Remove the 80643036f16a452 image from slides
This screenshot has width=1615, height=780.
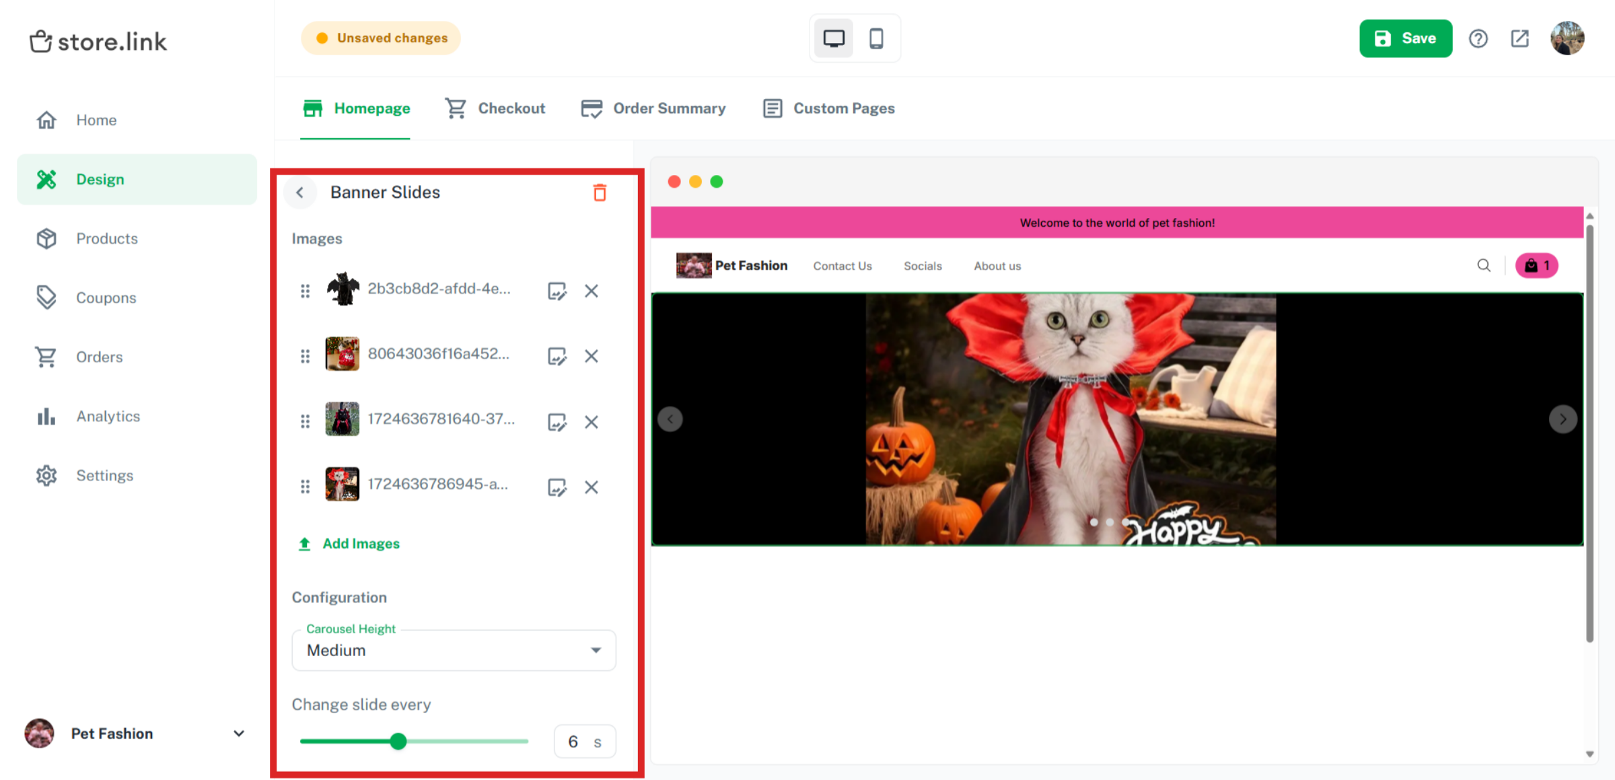click(591, 356)
